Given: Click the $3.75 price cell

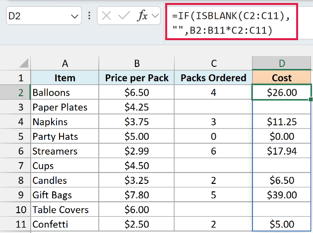Looking at the screenshot, I should [x=137, y=121].
